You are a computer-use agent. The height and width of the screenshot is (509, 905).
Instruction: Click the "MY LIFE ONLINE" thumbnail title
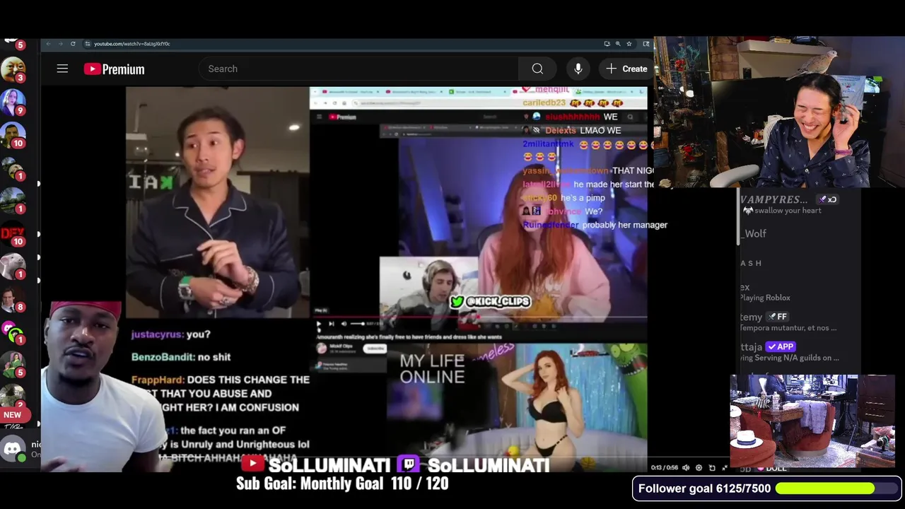(432, 368)
